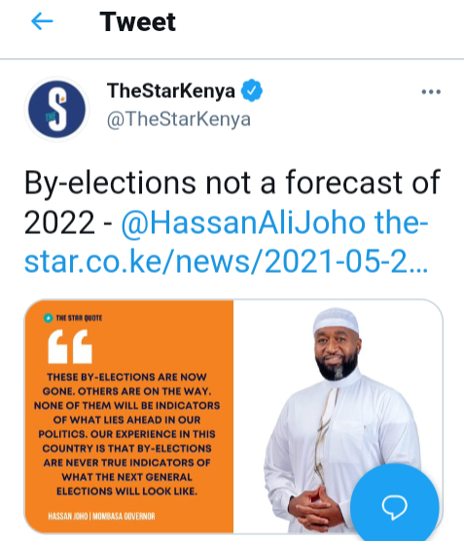Tap the large white quotation mark graphic
The width and height of the screenshot is (464, 541).
coord(70,347)
